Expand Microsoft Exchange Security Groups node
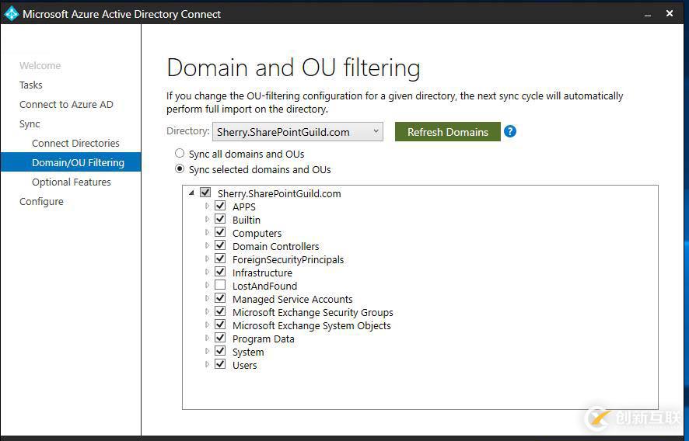 207,311
